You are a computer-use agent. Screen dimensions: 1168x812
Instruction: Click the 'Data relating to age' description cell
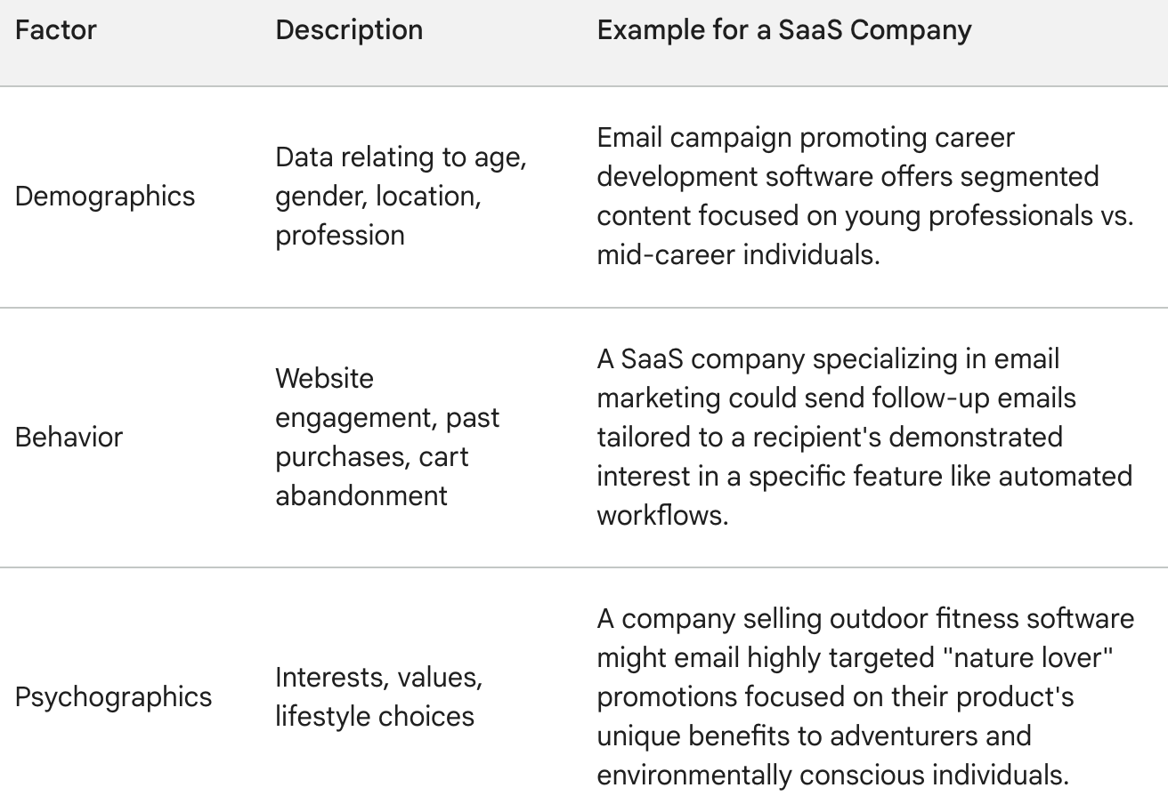point(401,196)
